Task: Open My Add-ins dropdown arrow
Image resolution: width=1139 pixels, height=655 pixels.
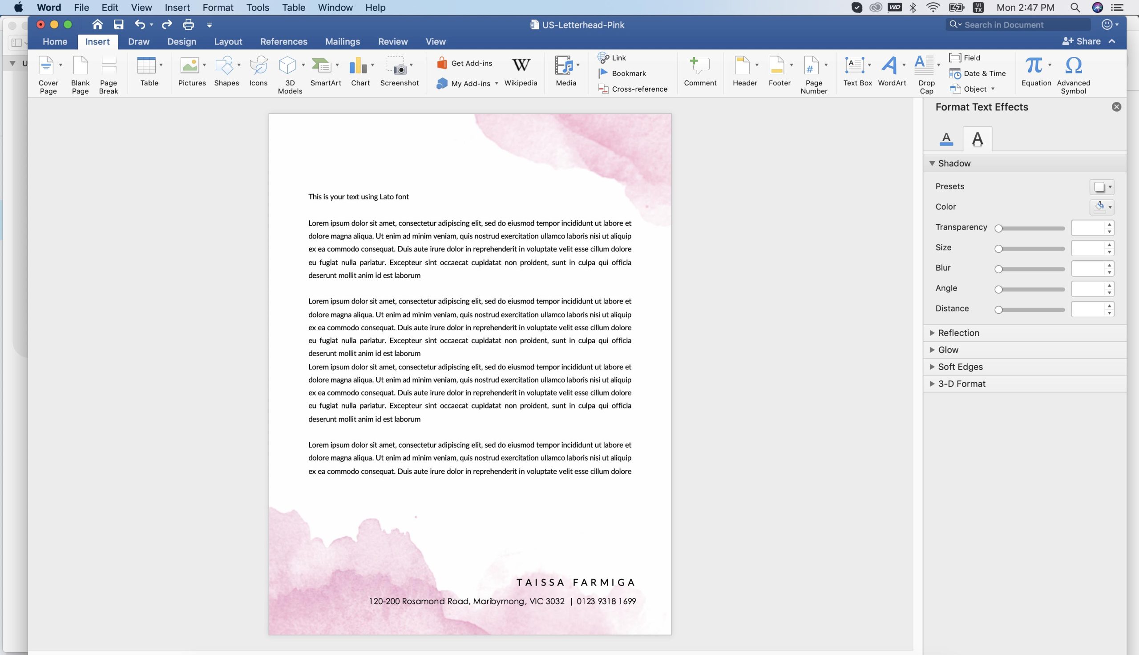Action: (497, 83)
